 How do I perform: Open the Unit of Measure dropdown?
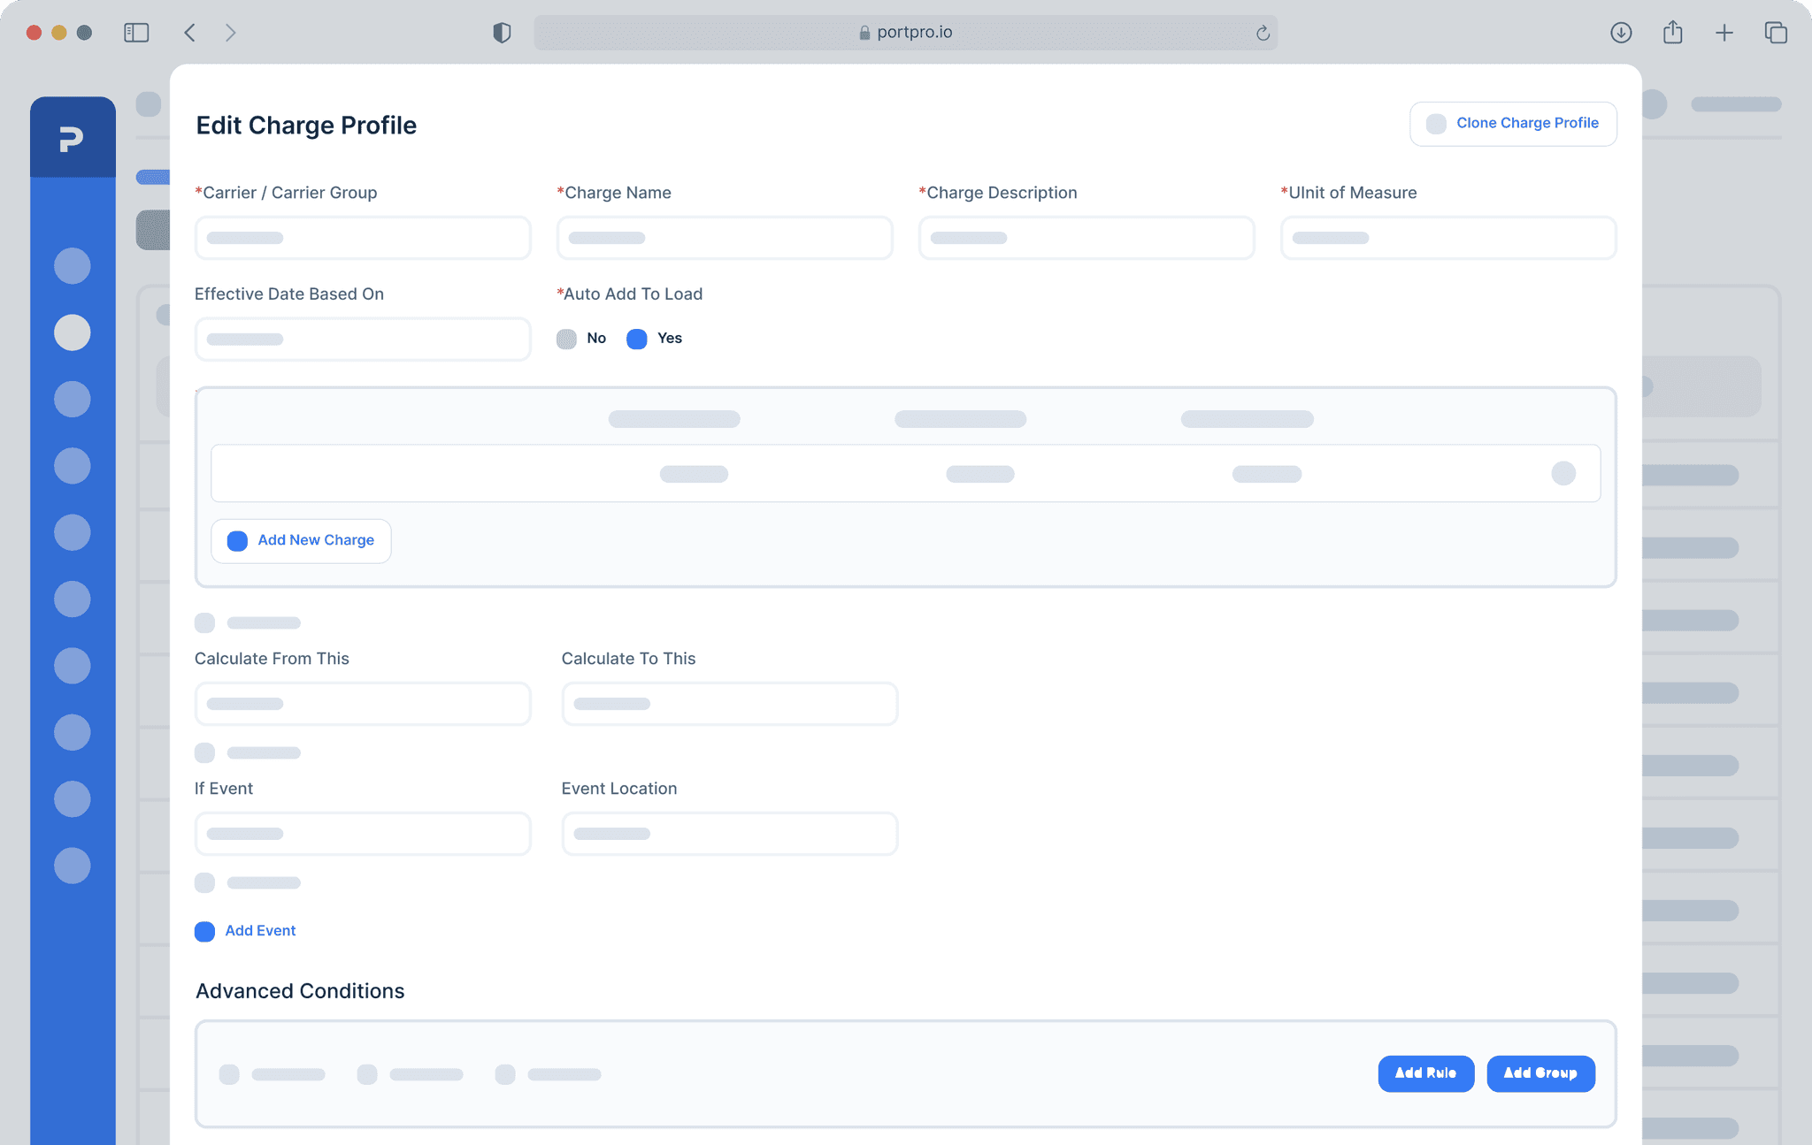click(x=1447, y=238)
